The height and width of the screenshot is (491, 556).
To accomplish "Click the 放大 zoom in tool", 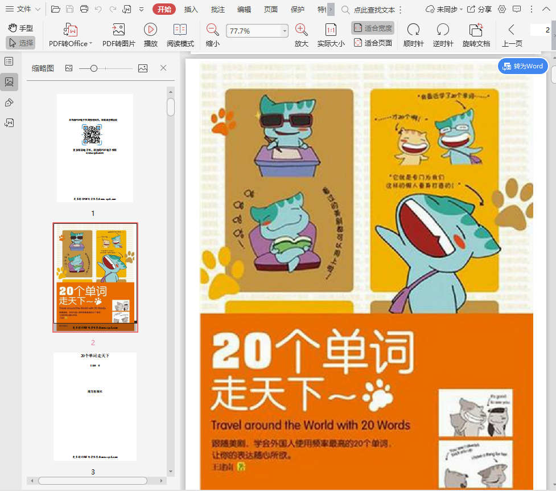I will point(302,35).
